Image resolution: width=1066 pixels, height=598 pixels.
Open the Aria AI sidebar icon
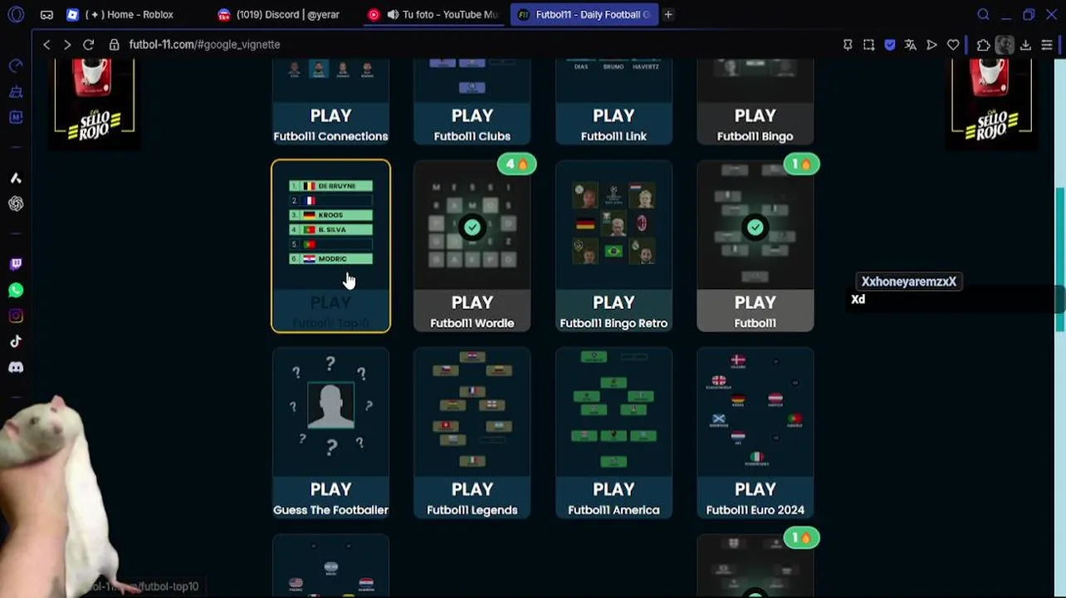point(16,178)
